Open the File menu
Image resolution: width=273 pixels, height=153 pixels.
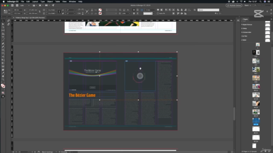click(23, 2)
